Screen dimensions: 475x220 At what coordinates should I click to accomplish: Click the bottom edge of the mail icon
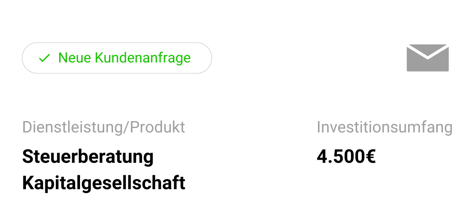[x=427, y=71]
